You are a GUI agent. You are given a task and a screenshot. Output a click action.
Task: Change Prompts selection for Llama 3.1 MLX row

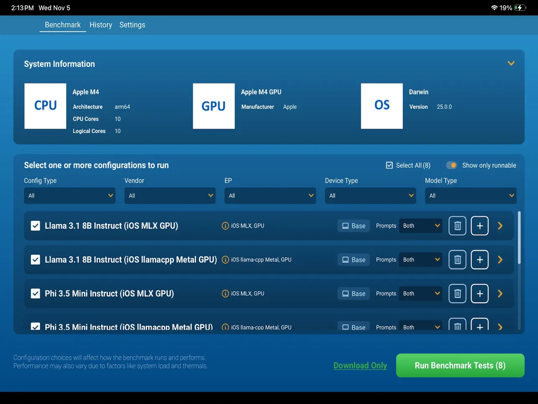coord(420,225)
